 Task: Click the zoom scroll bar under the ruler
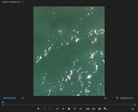tap(69, 105)
